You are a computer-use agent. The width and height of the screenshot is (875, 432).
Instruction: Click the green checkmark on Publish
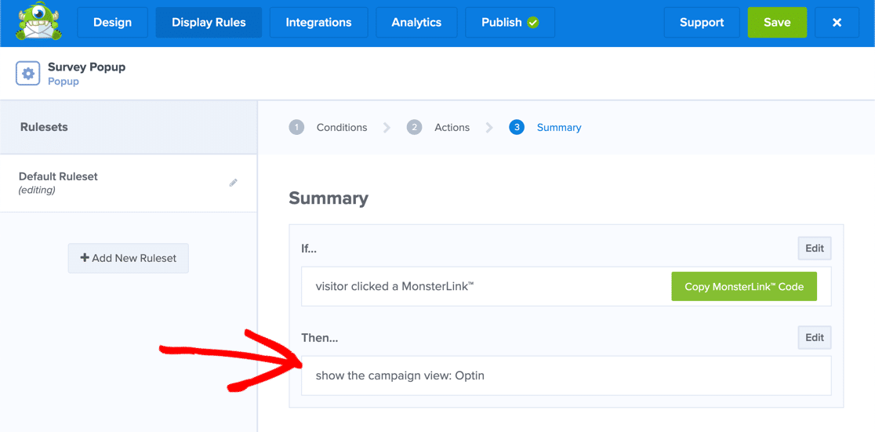533,22
